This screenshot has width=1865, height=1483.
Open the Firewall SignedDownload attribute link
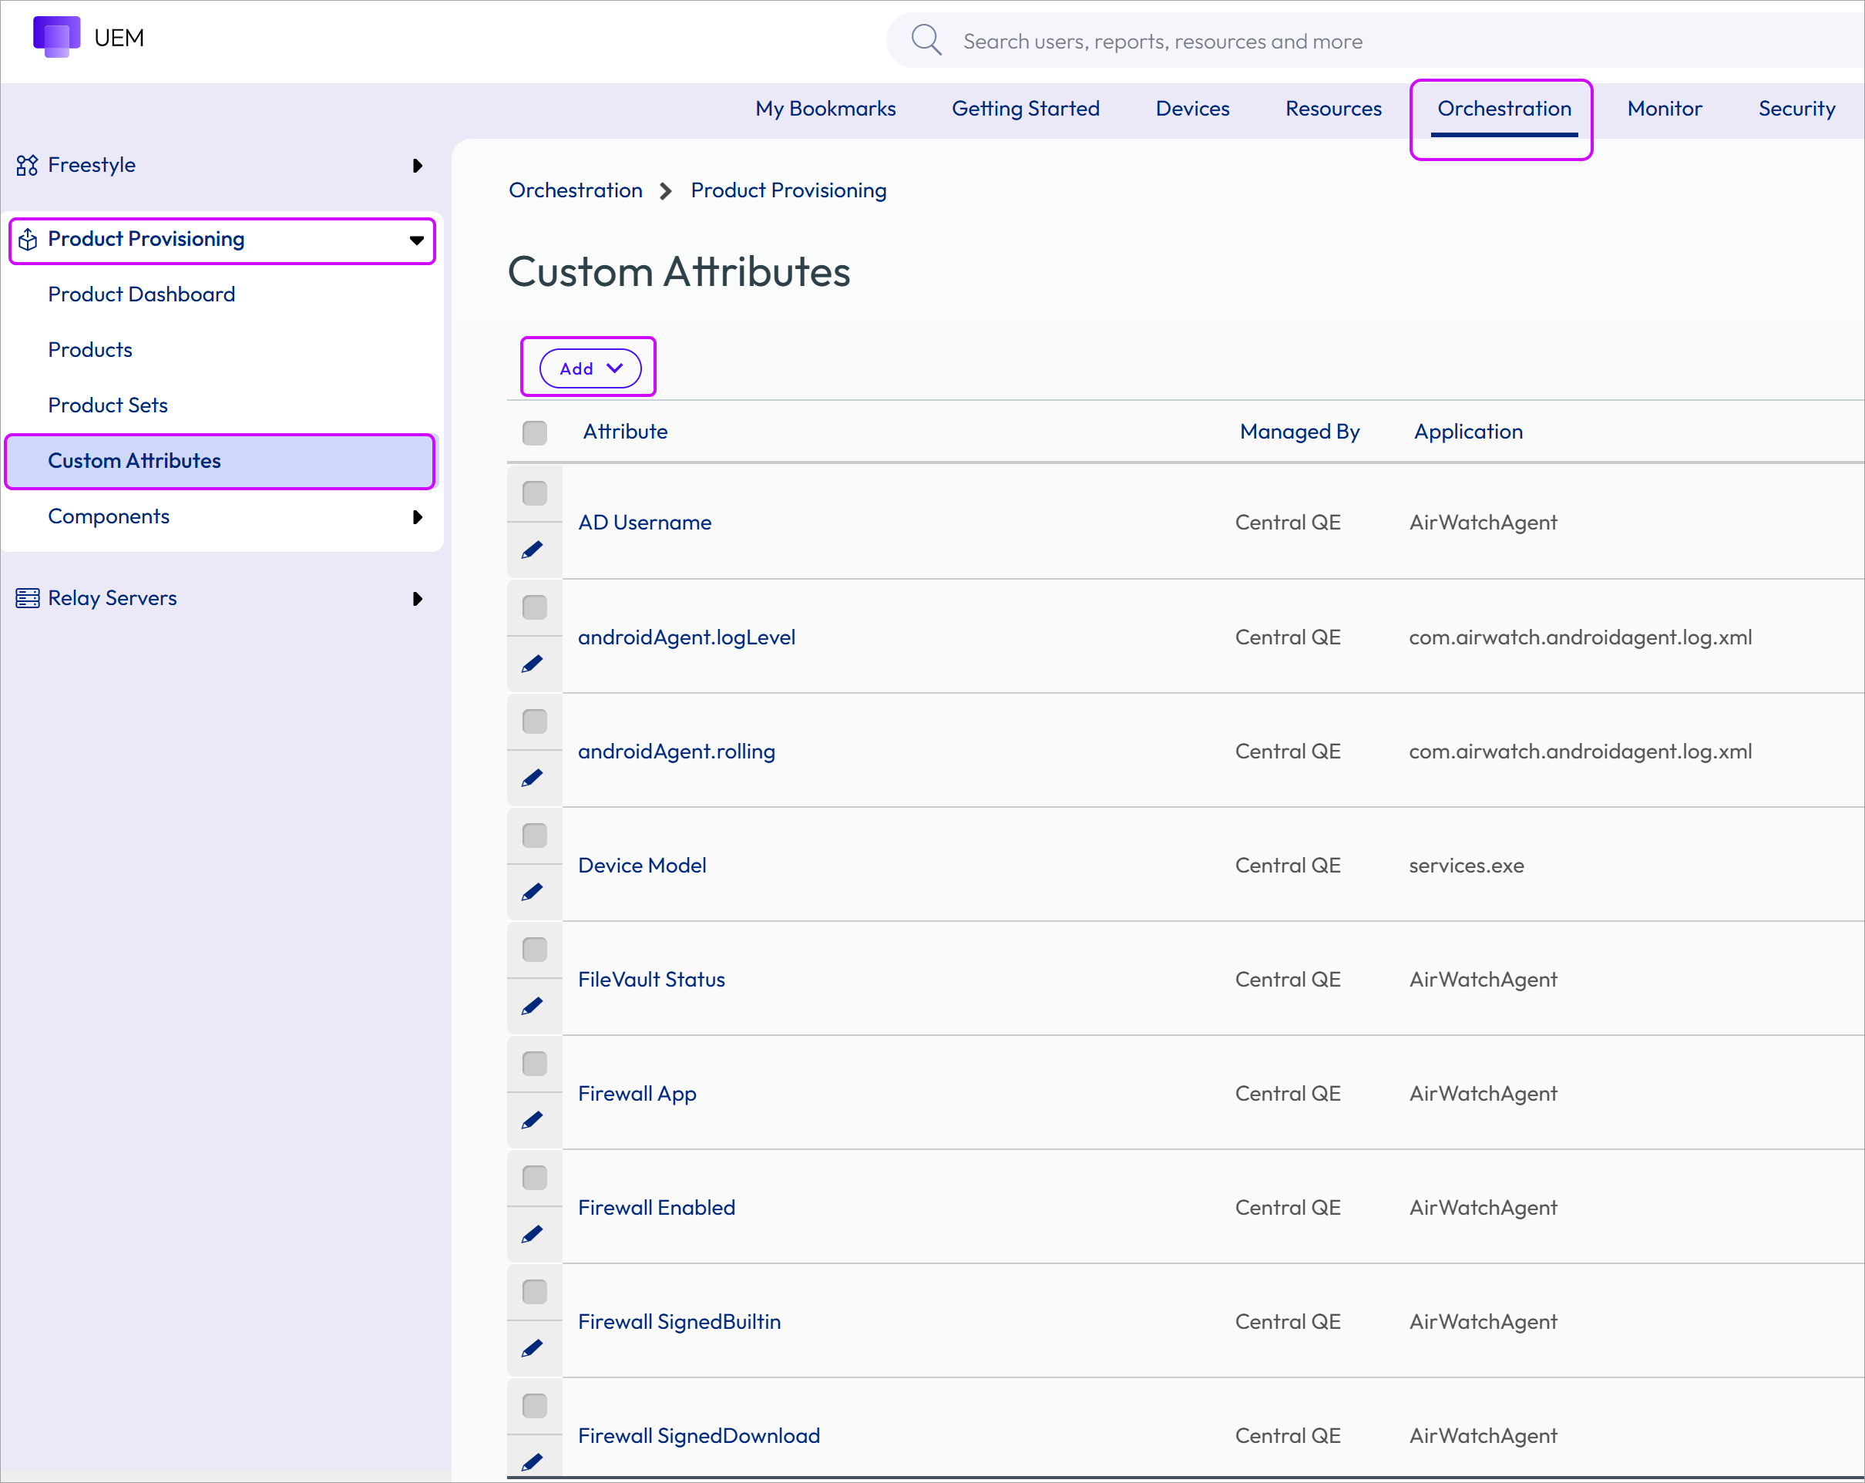699,1436
